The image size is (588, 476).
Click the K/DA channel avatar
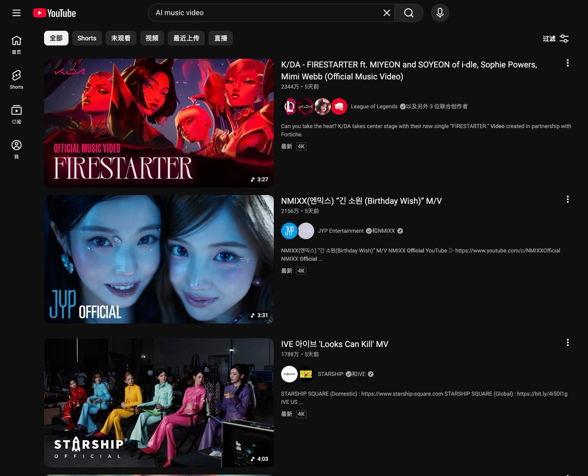[306, 106]
